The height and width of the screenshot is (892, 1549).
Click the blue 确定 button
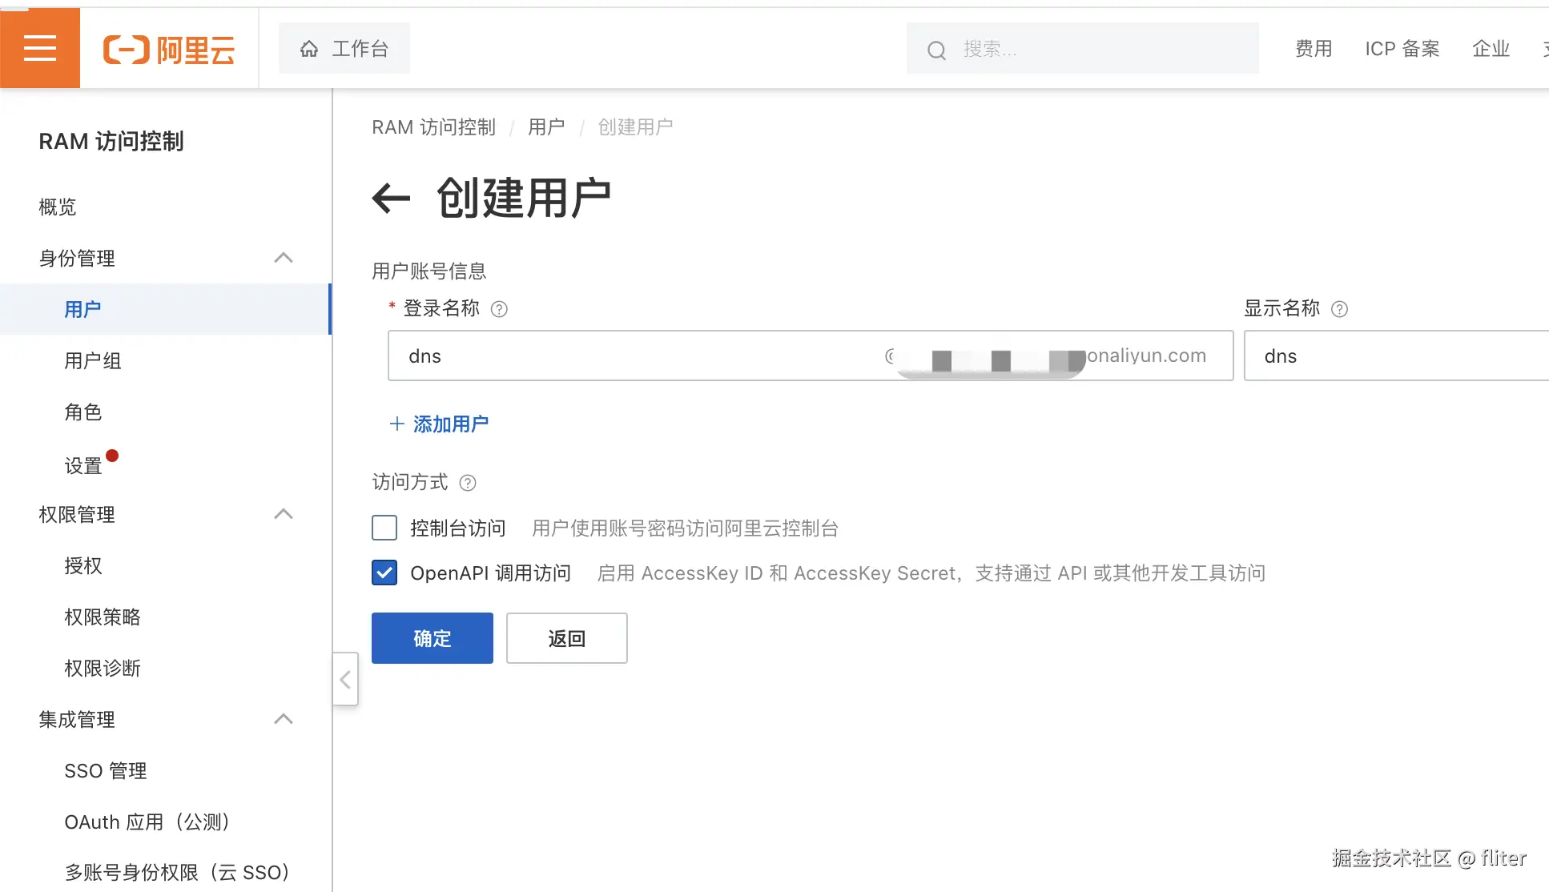[433, 638]
